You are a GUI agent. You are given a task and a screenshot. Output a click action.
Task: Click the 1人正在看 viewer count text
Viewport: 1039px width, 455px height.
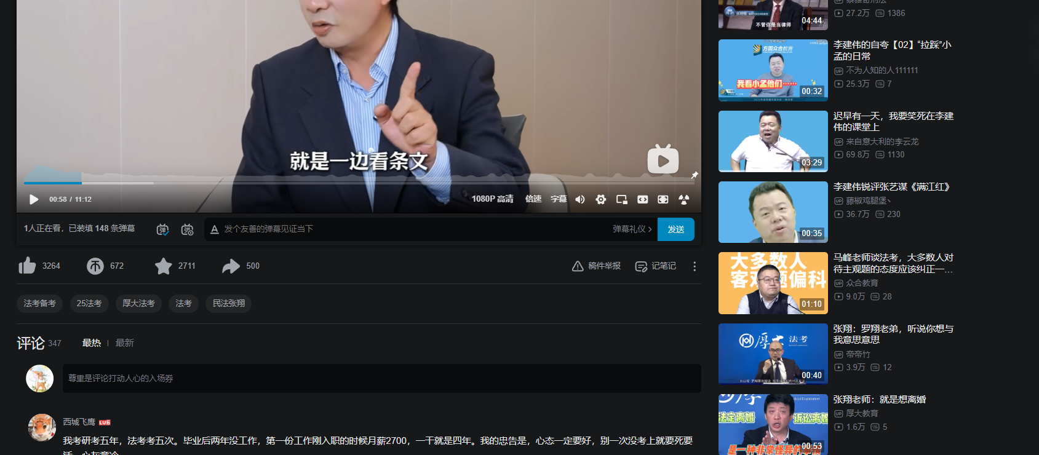pyautogui.click(x=44, y=228)
